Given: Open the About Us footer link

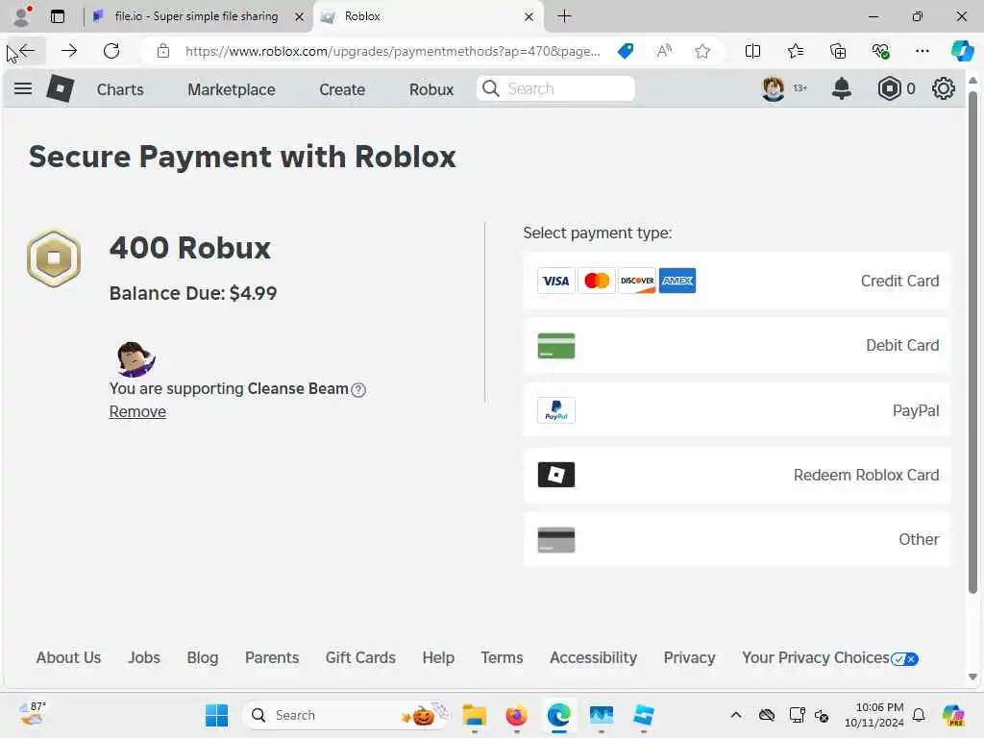Looking at the screenshot, I should 68,657.
